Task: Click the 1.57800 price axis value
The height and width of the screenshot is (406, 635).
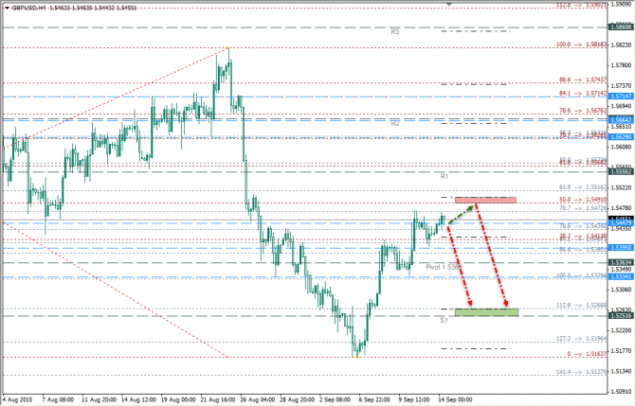Action: click(x=622, y=65)
